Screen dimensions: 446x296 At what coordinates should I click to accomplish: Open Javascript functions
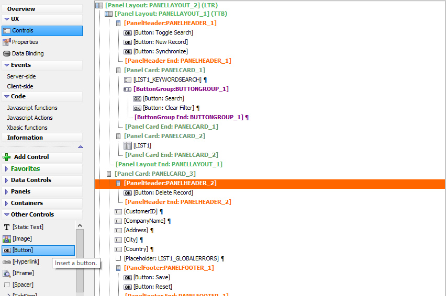(32, 108)
